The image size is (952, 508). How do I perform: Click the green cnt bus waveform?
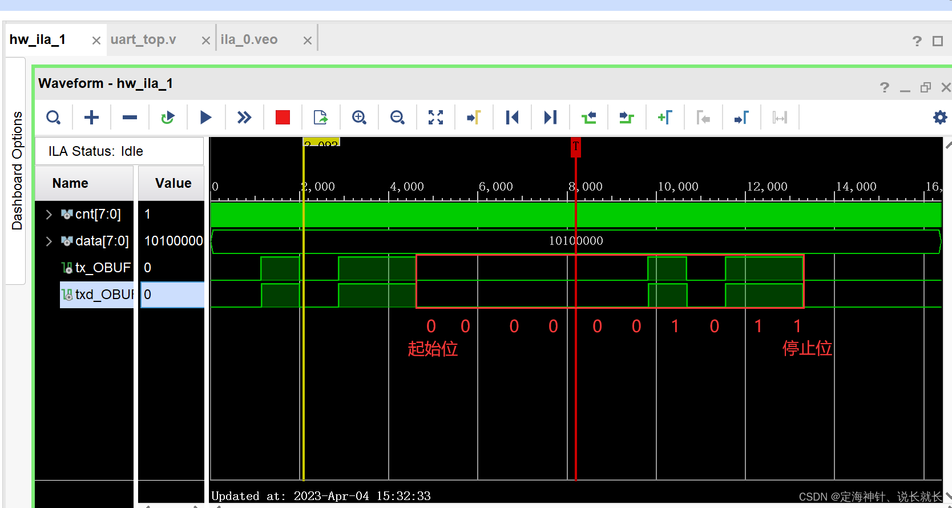(576, 215)
